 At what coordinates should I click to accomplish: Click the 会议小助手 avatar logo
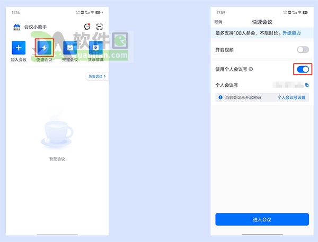click(16, 26)
